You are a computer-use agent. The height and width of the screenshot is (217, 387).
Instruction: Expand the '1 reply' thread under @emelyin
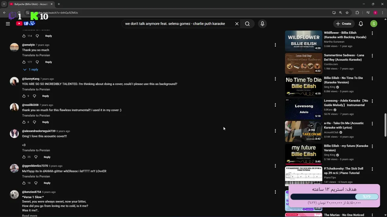[x=31, y=70]
